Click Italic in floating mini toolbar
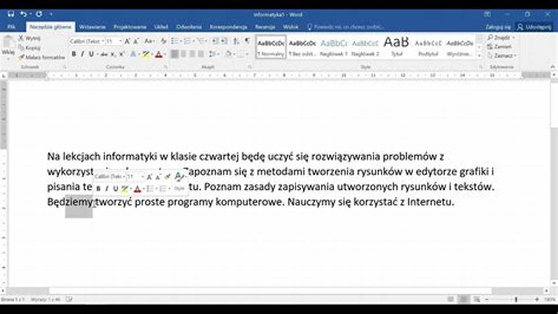 107,189
